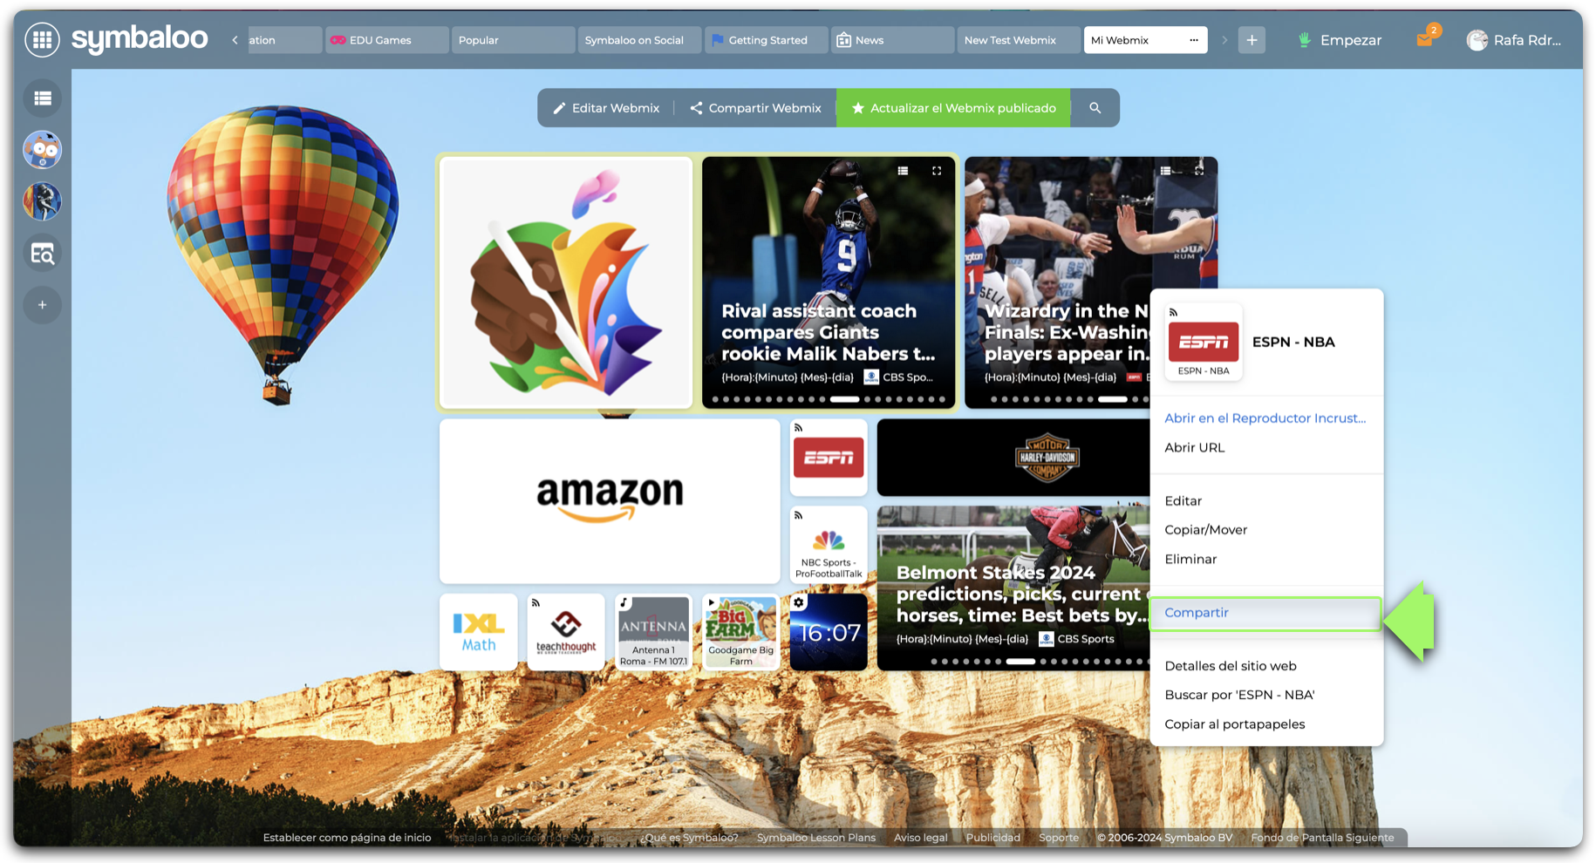Open the ESPN tile in the grid
1596x863 pixels.
(829, 458)
